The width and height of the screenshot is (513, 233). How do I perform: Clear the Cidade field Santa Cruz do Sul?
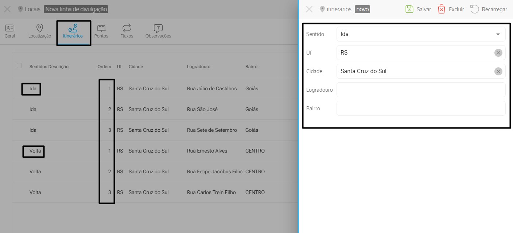click(498, 71)
